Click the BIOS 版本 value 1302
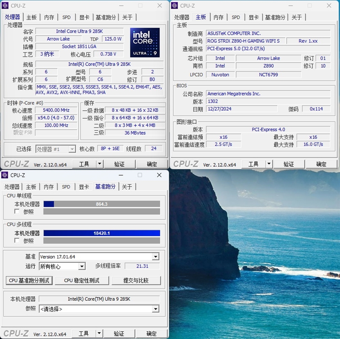 coord(268,101)
